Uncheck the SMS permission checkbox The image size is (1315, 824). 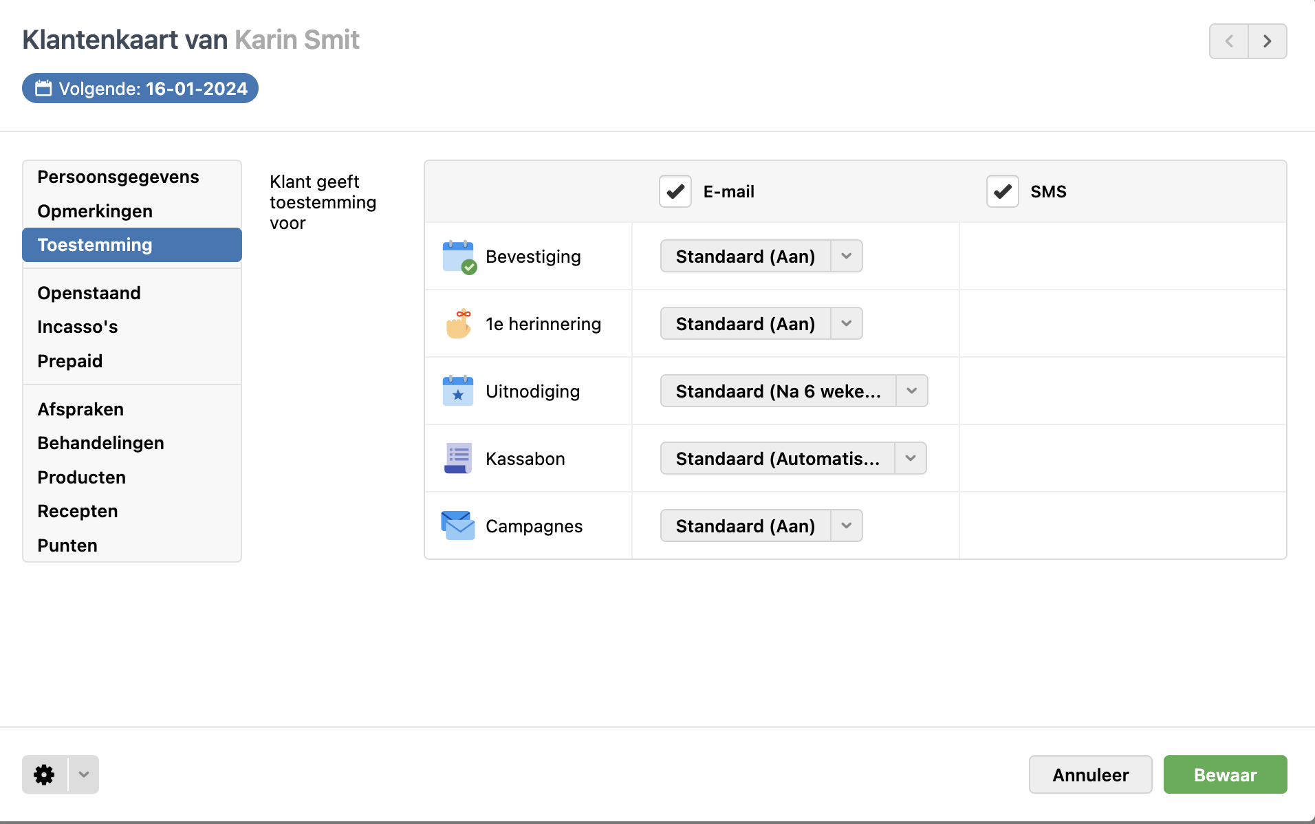pos(1002,191)
